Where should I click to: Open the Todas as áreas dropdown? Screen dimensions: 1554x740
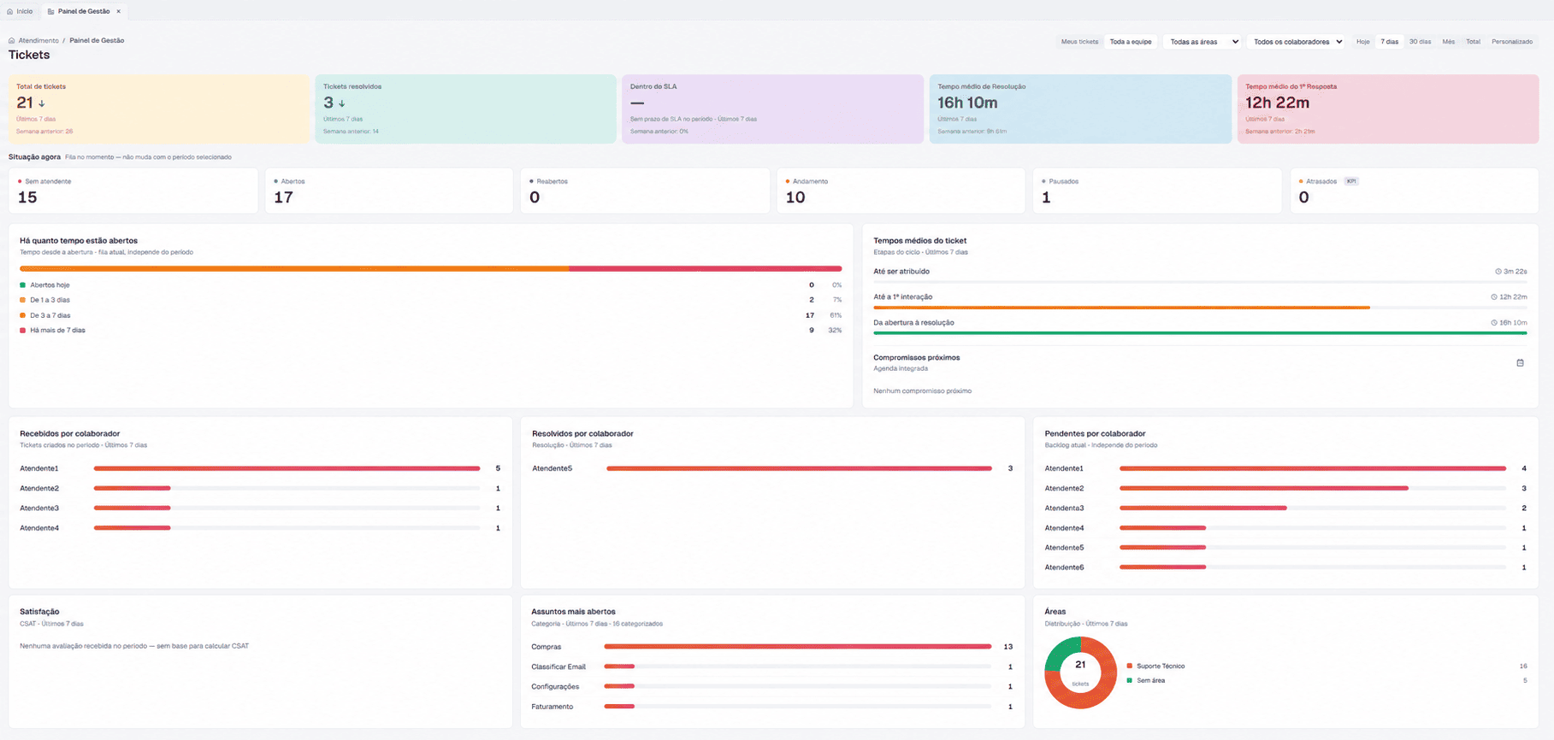pyautogui.click(x=1202, y=42)
